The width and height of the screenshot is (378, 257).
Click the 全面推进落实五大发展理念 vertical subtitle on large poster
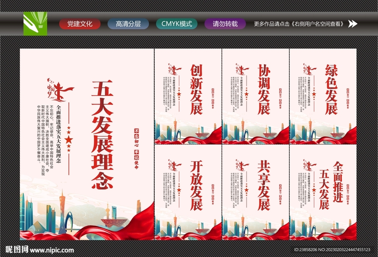58,134
